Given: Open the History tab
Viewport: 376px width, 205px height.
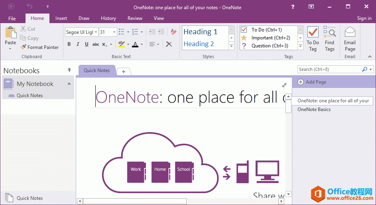Looking at the screenshot, I should 108,18.
